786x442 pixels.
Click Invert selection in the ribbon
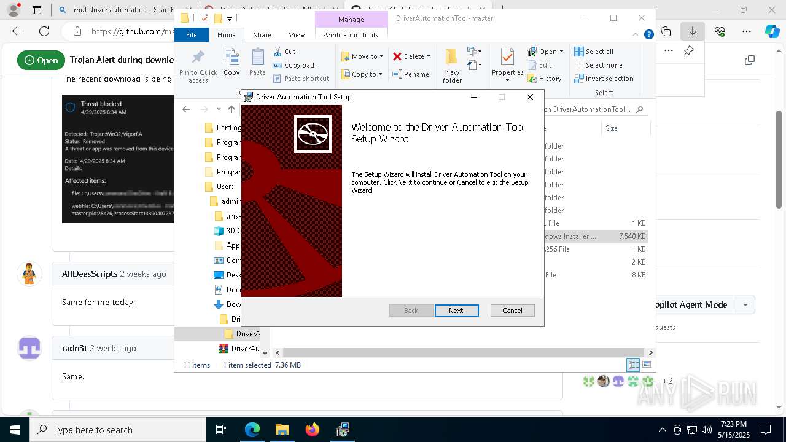[x=604, y=79]
